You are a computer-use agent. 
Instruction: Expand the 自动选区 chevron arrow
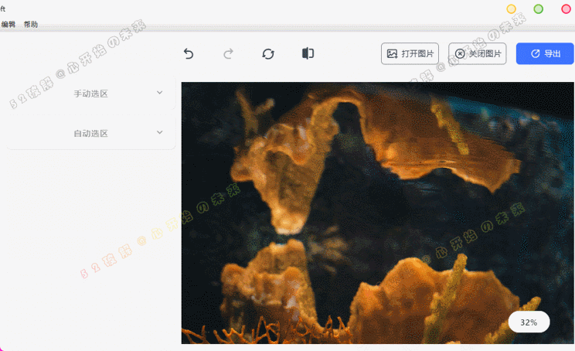coord(160,132)
